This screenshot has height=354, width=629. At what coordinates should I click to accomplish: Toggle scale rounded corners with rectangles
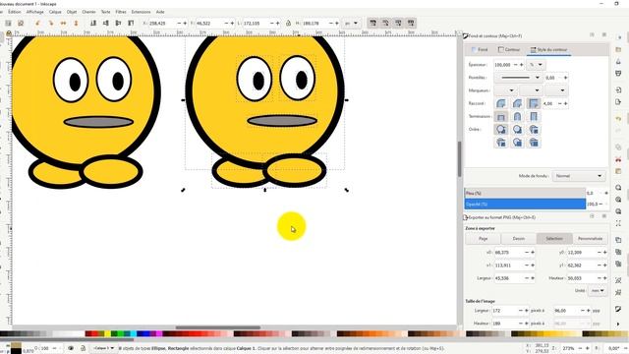pyautogui.click(x=385, y=23)
